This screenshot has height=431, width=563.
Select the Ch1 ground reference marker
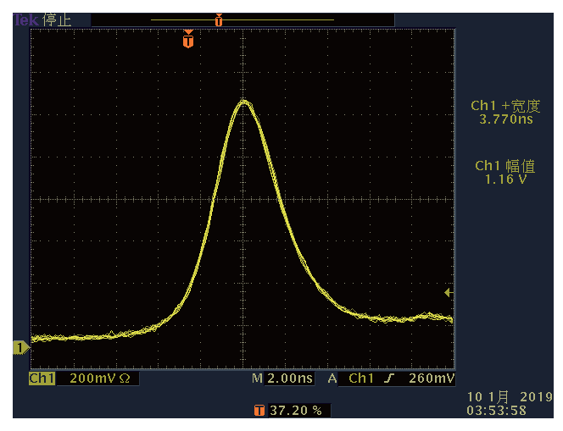pos(19,347)
